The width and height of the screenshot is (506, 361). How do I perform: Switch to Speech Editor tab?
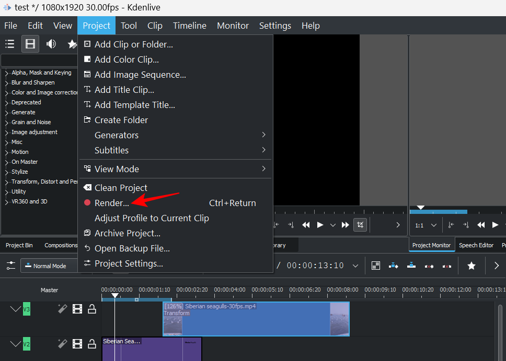click(476, 245)
